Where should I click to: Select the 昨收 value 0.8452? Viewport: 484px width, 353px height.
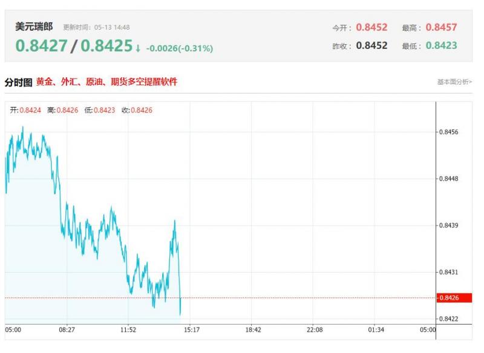371,45
